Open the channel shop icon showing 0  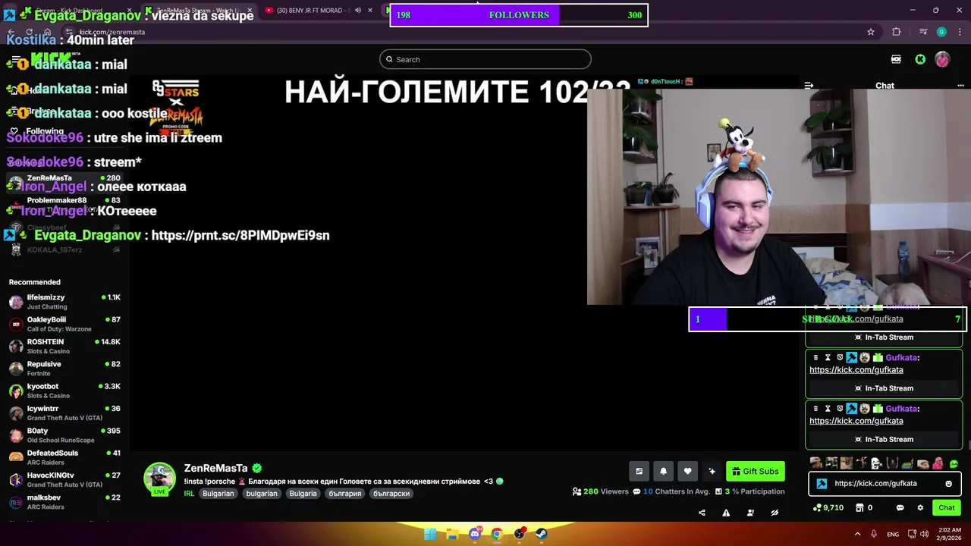tap(864, 507)
